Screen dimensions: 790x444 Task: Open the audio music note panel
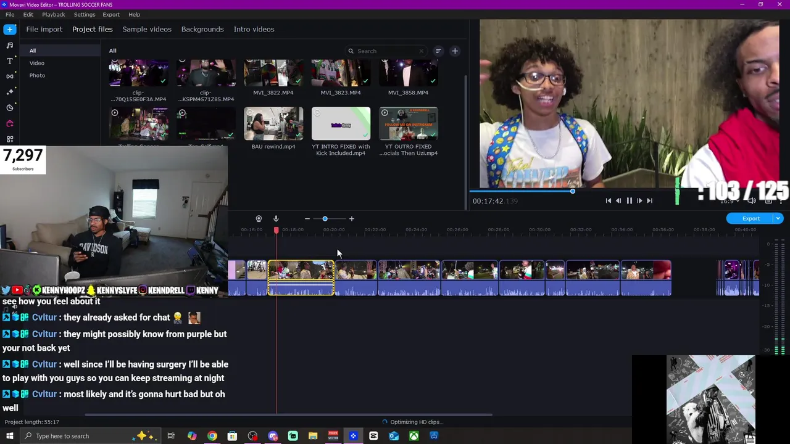click(x=10, y=45)
